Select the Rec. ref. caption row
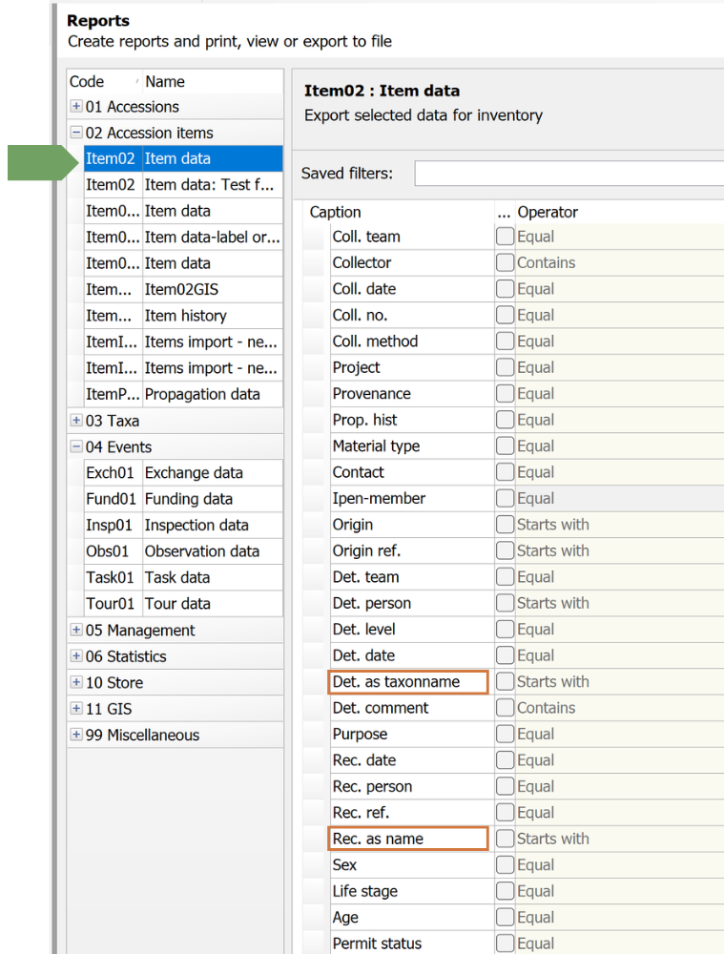 (x=411, y=812)
